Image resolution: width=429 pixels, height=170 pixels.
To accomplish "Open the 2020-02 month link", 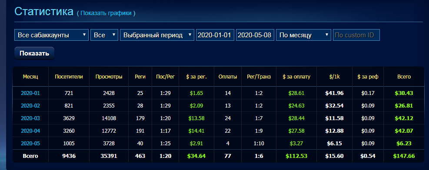I will point(30,106).
